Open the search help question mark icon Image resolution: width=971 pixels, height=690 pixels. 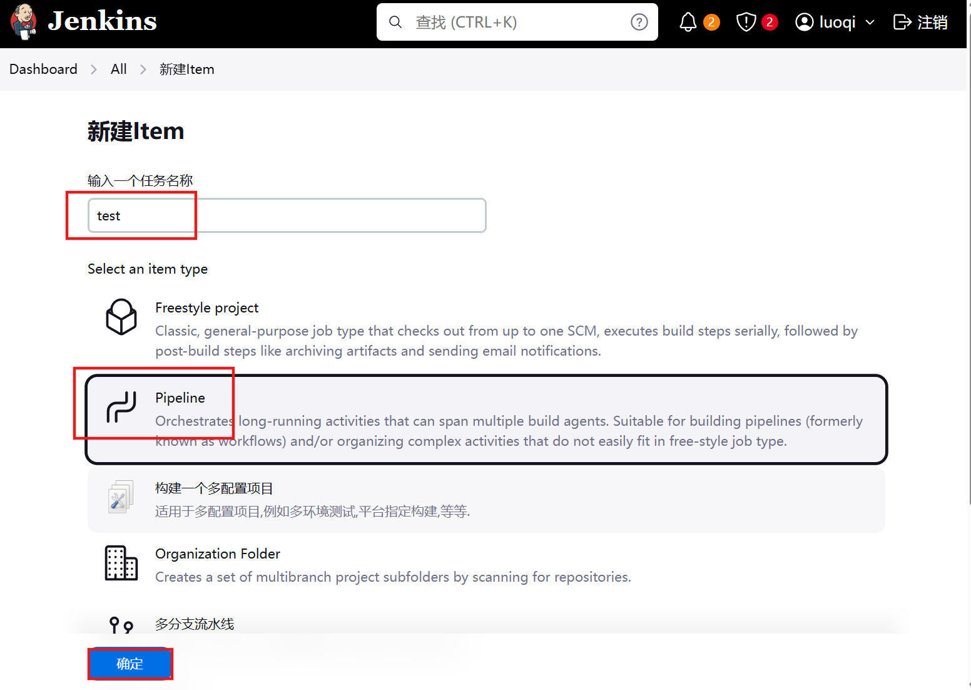point(639,23)
